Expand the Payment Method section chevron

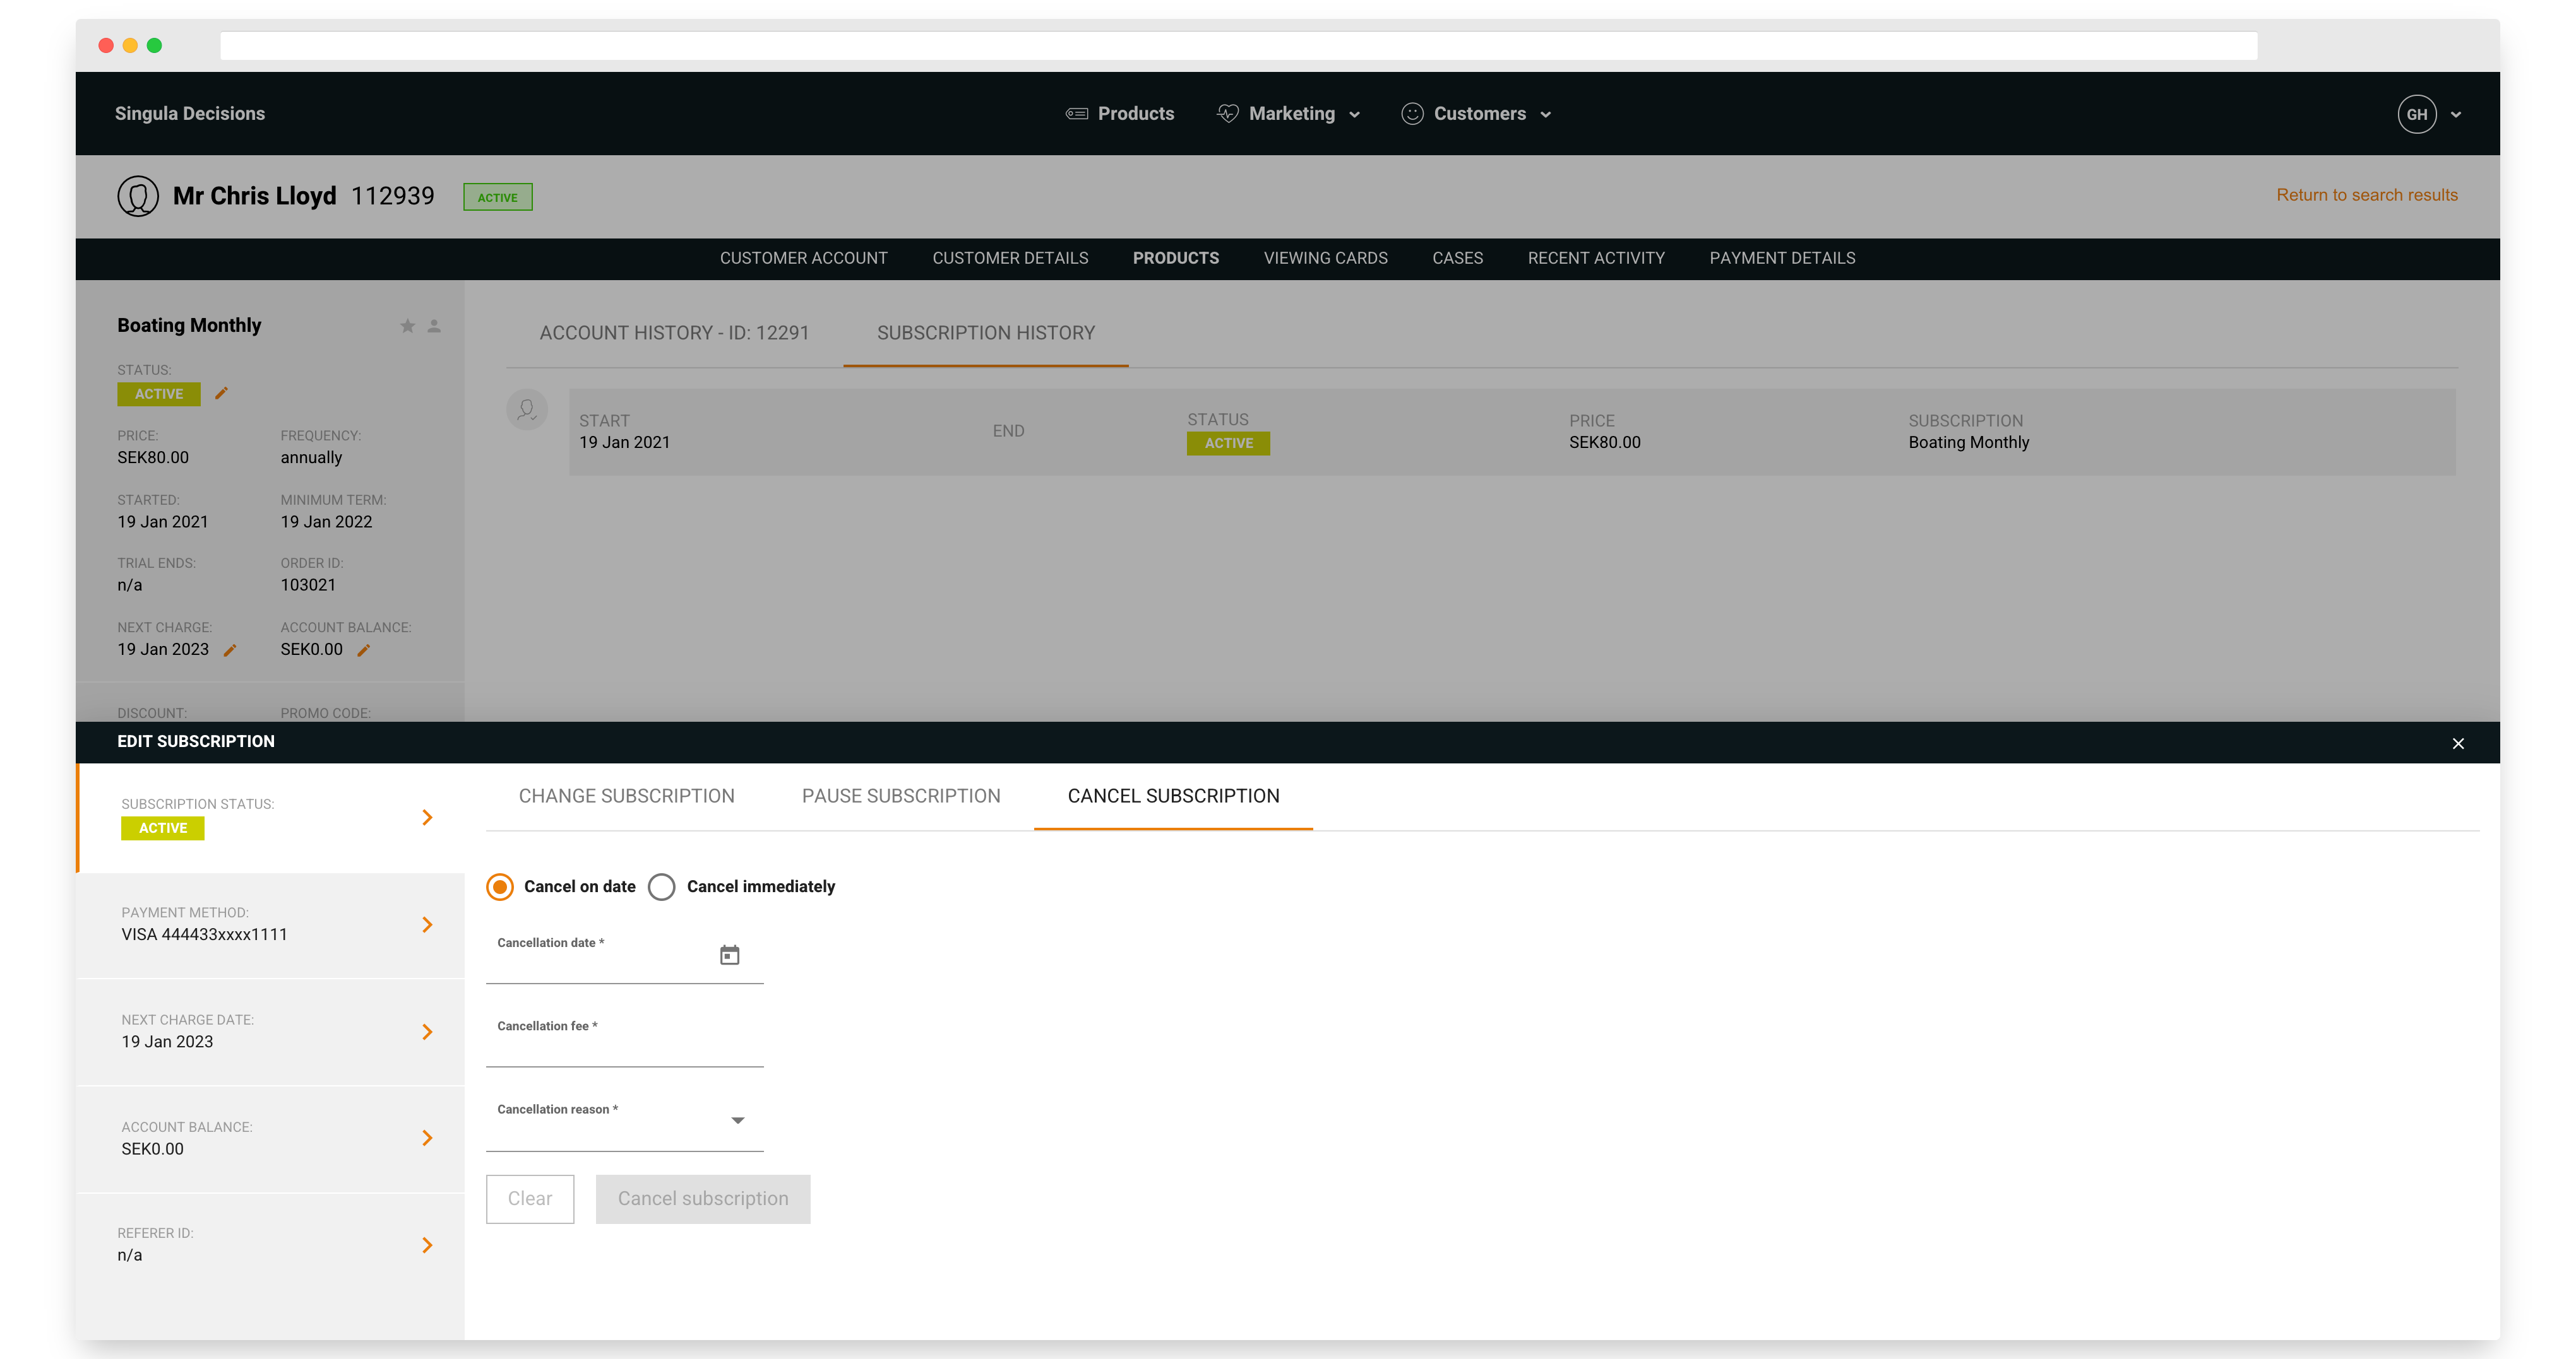click(427, 926)
